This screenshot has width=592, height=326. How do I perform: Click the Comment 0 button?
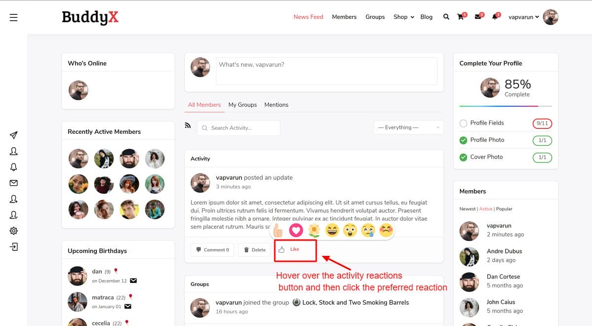click(x=213, y=250)
